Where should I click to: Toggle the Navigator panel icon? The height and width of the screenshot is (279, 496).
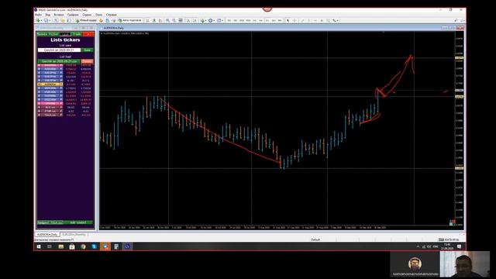click(69, 21)
